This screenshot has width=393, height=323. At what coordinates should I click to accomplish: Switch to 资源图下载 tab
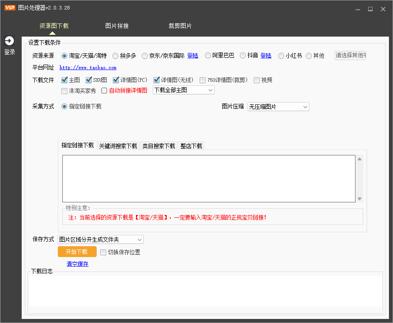point(54,26)
